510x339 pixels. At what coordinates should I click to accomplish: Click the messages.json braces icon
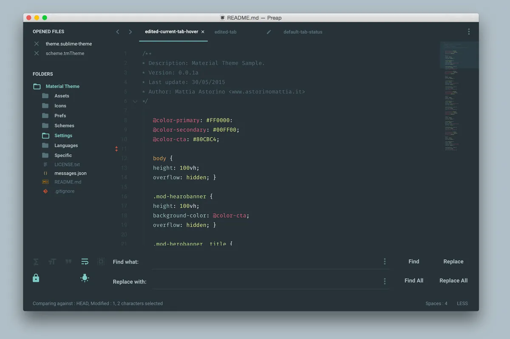(45, 173)
